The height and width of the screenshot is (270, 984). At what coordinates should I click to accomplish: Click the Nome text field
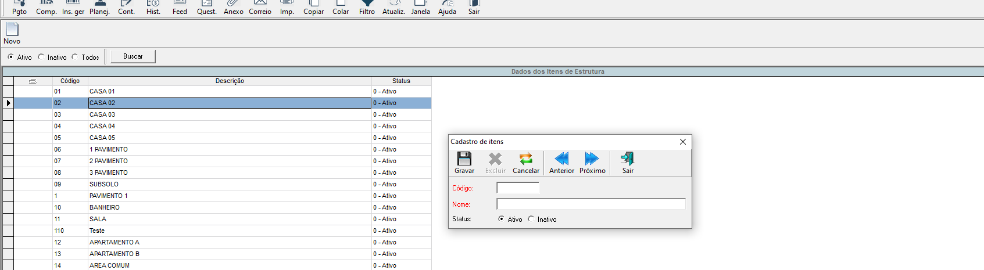pos(591,204)
